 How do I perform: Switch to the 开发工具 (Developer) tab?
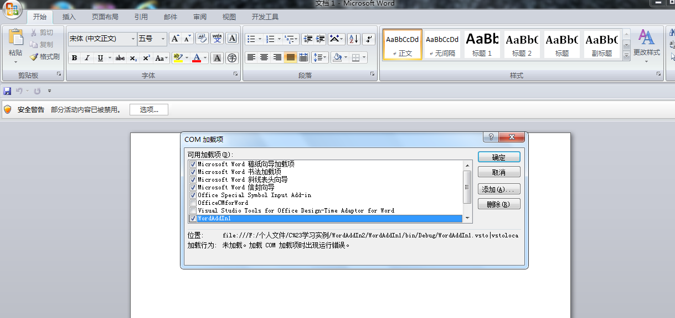[x=265, y=17]
